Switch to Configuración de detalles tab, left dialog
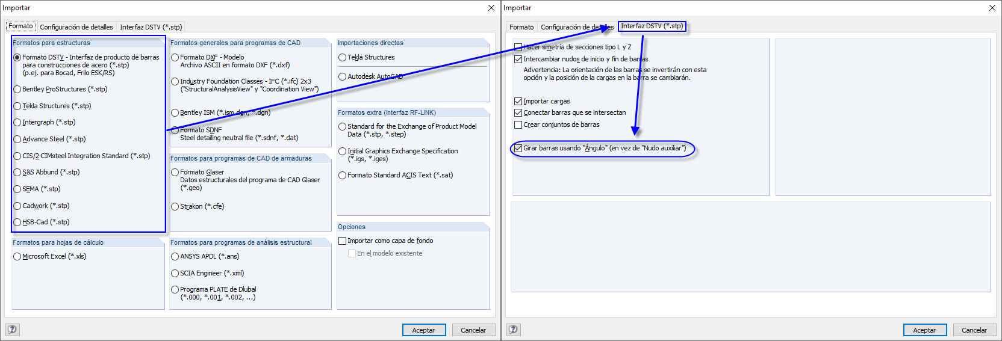 pos(76,27)
